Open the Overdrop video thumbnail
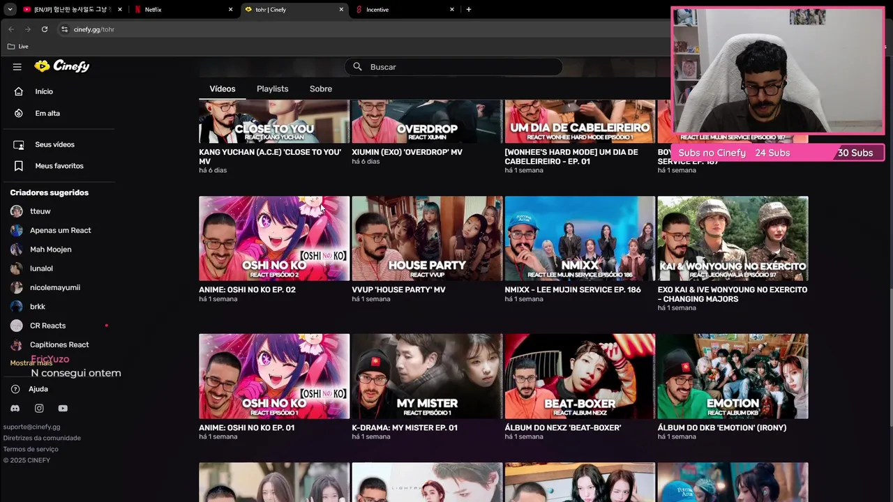Screen dimensions: 893x502 pos(427,121)
